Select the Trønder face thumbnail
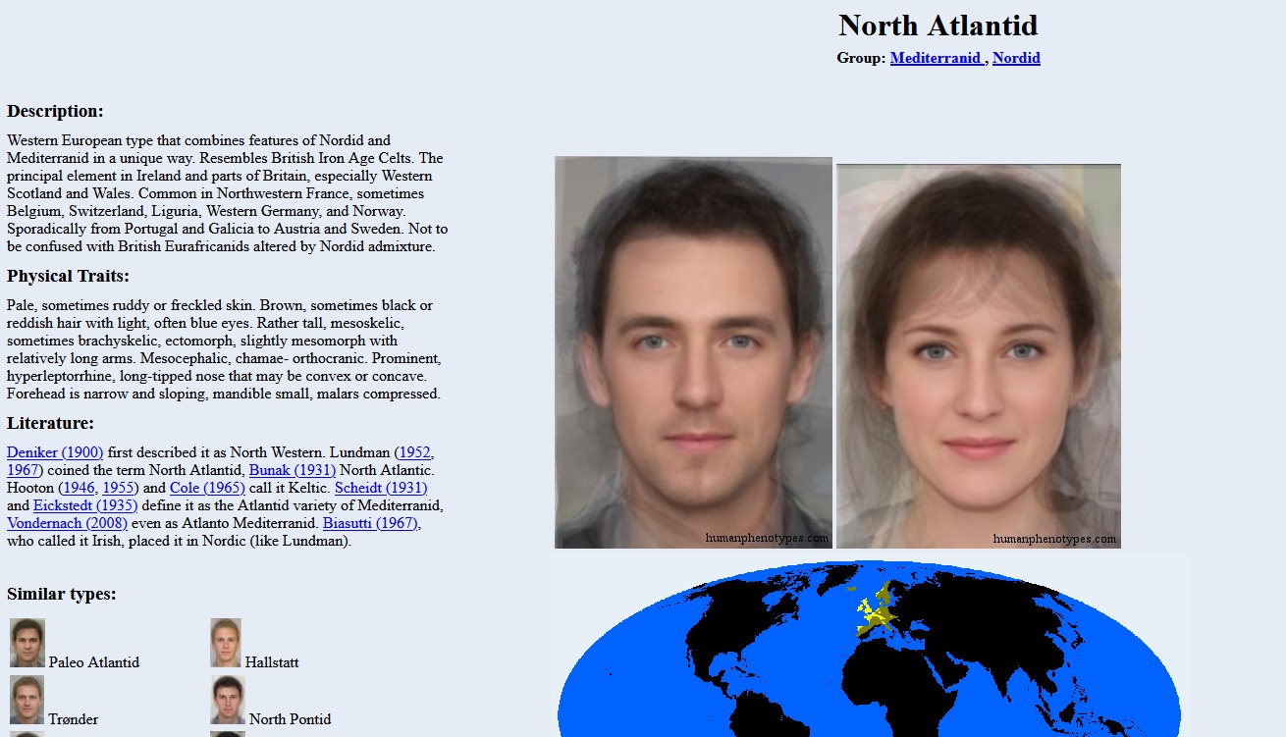This screenshot has width=1286, height=737. click(x=27, y=700)
